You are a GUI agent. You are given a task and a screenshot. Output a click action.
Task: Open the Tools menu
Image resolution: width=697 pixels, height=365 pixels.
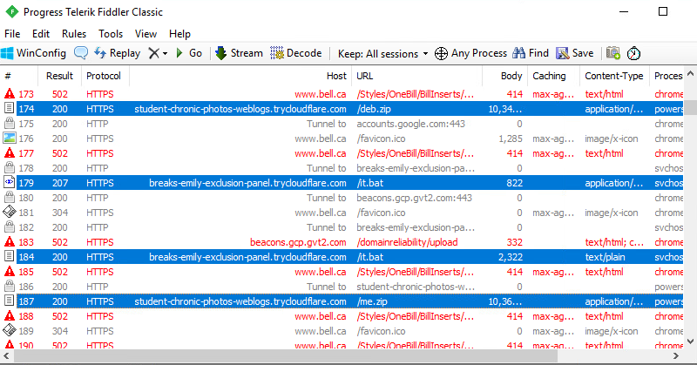(x=111, y=34)
